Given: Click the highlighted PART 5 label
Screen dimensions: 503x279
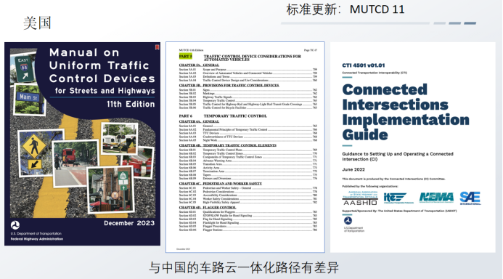Looking at the screenshot, I should (185, 57).
